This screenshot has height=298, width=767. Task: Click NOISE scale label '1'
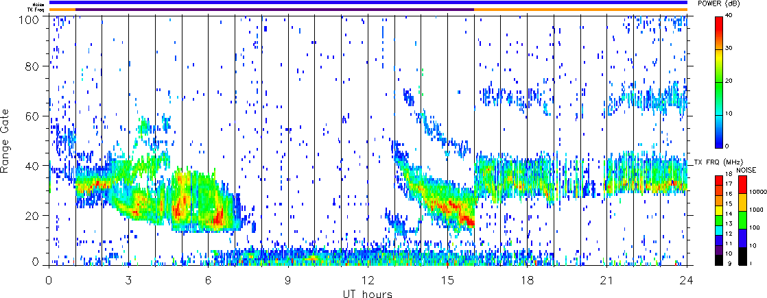click(751, 263)
